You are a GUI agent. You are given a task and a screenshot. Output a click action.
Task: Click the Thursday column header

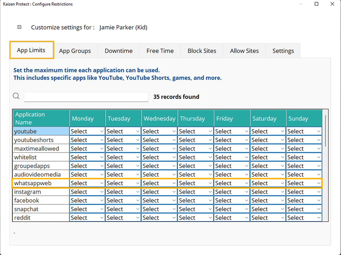[196, 118]
